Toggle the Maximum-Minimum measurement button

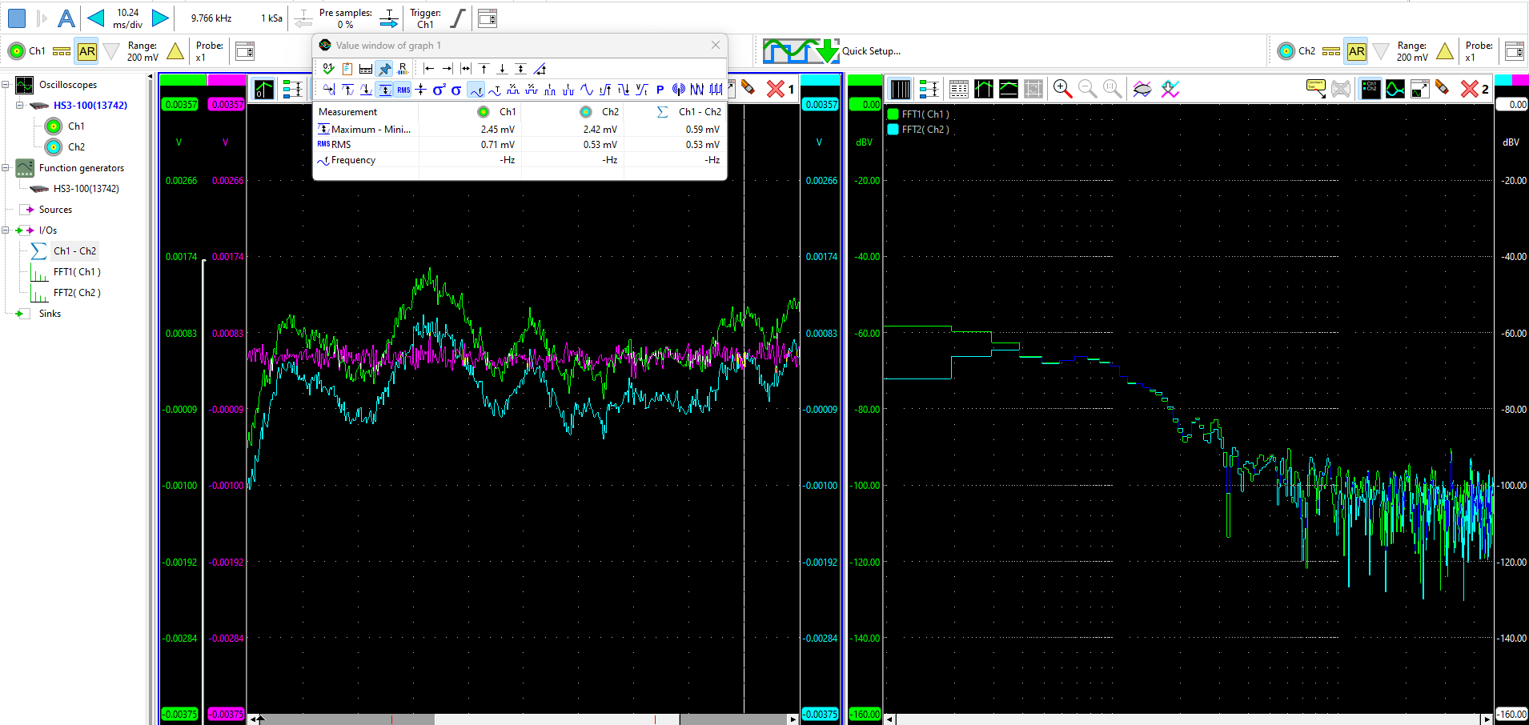pyautogui.click(x=385, y=90)
